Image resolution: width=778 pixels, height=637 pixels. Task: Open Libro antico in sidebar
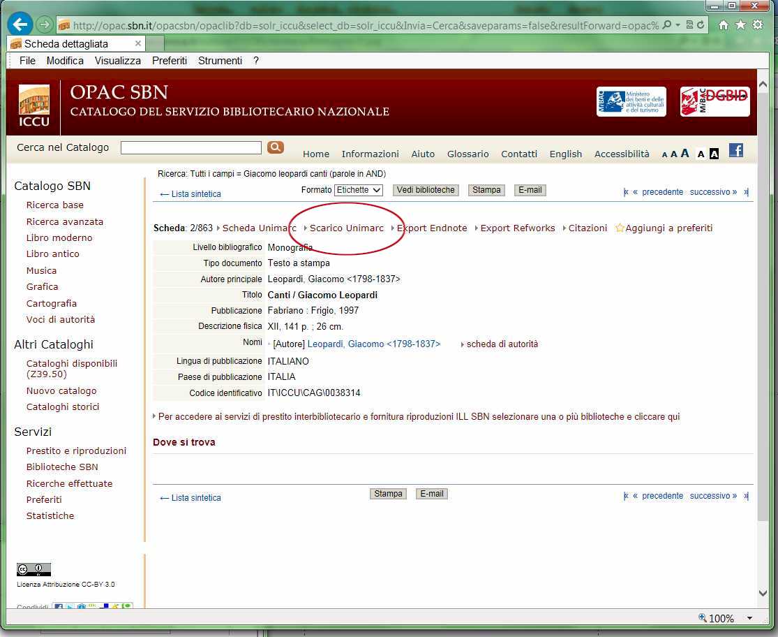52,254
